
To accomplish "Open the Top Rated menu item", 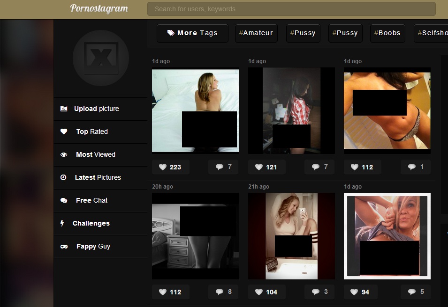I will [92, 132].
